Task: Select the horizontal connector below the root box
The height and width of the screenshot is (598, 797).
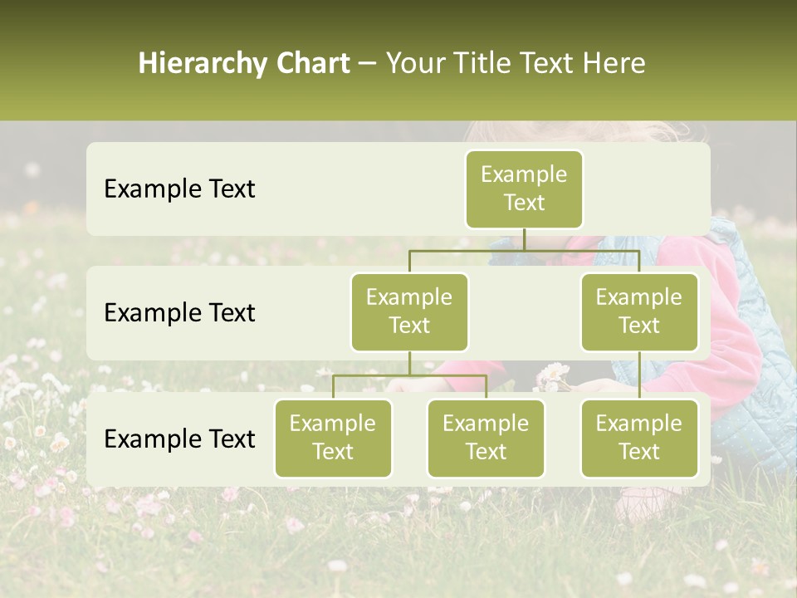Action: 524,249
